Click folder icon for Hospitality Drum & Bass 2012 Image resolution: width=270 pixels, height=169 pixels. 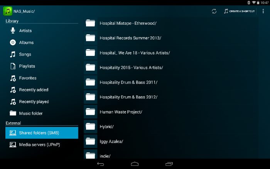click(x=90, y=97)
